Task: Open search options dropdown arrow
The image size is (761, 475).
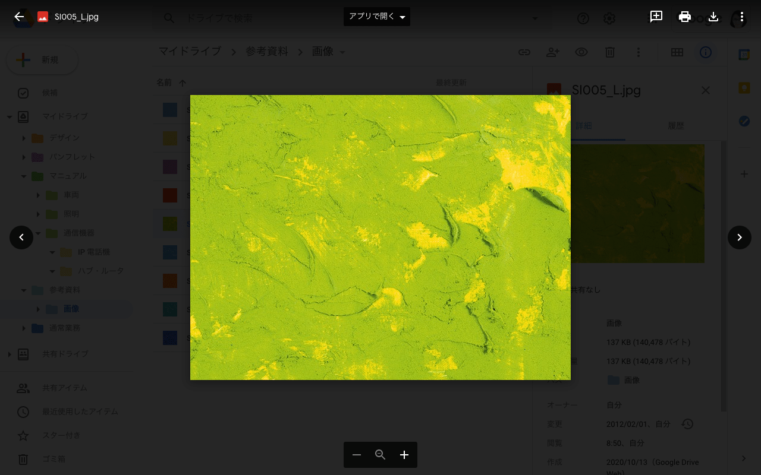Action: point(535,18)
